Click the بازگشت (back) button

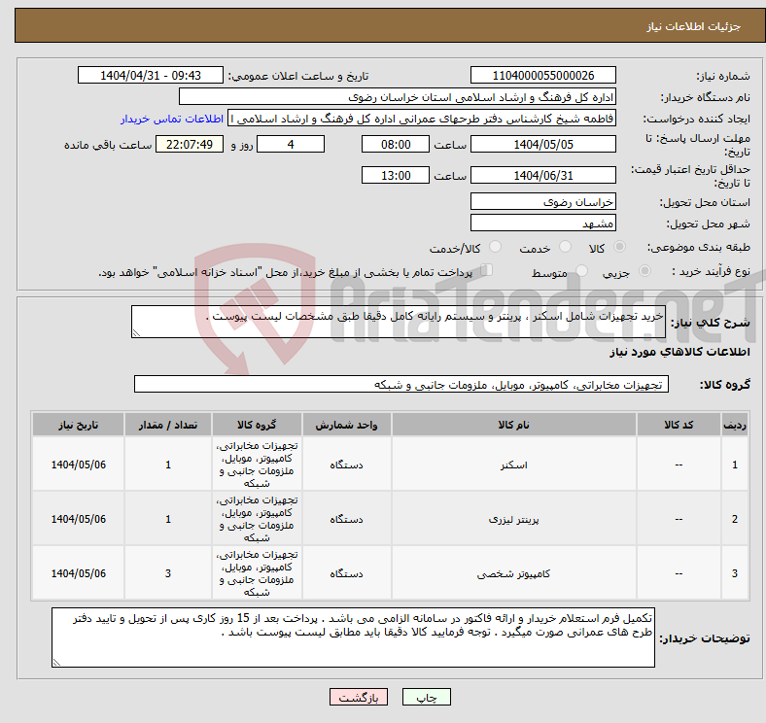point(358,697)
